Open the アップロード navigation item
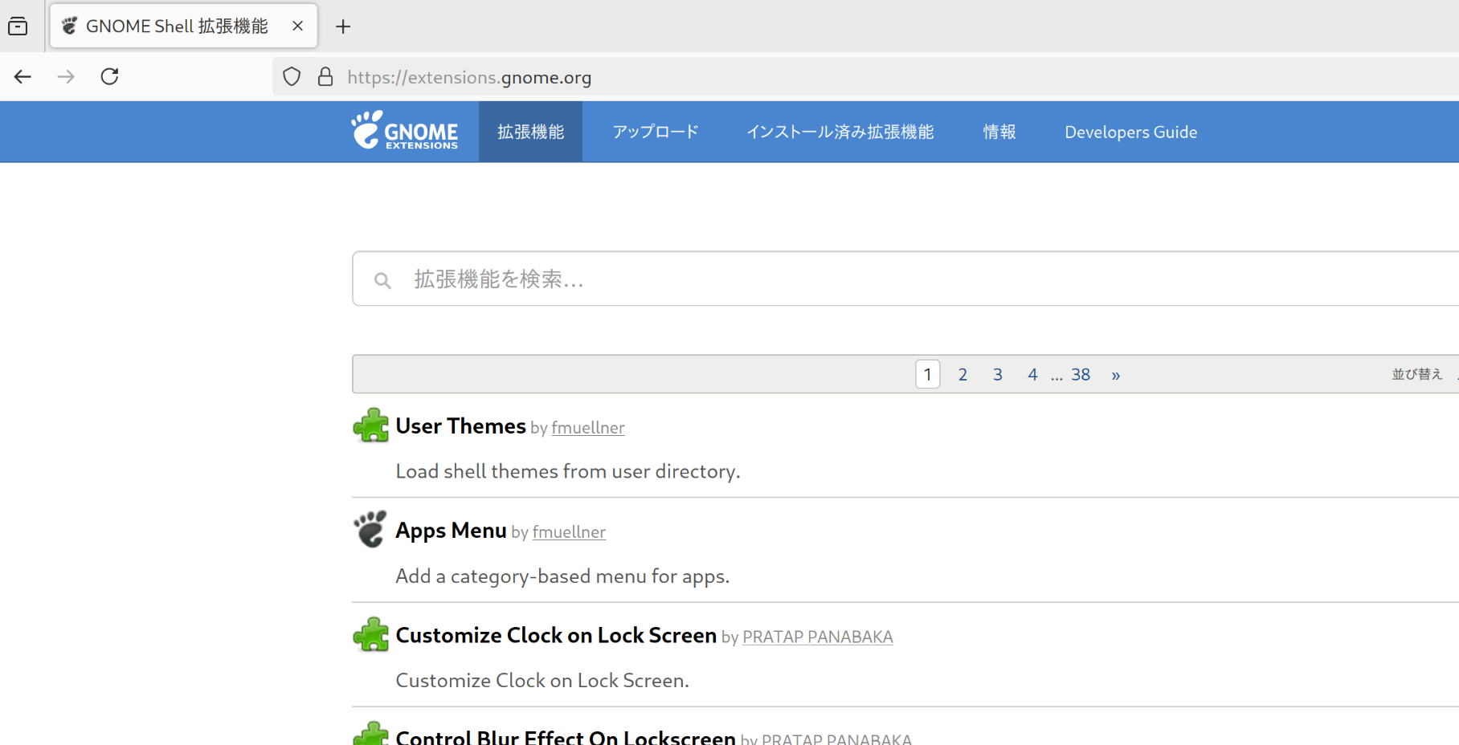Screen dimensions: 1459x745 656,132
